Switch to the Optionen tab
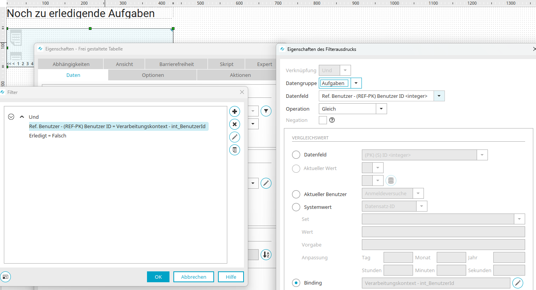Image resolution: width=536 pixels, height=290 pixels. (x=153, y=75)
